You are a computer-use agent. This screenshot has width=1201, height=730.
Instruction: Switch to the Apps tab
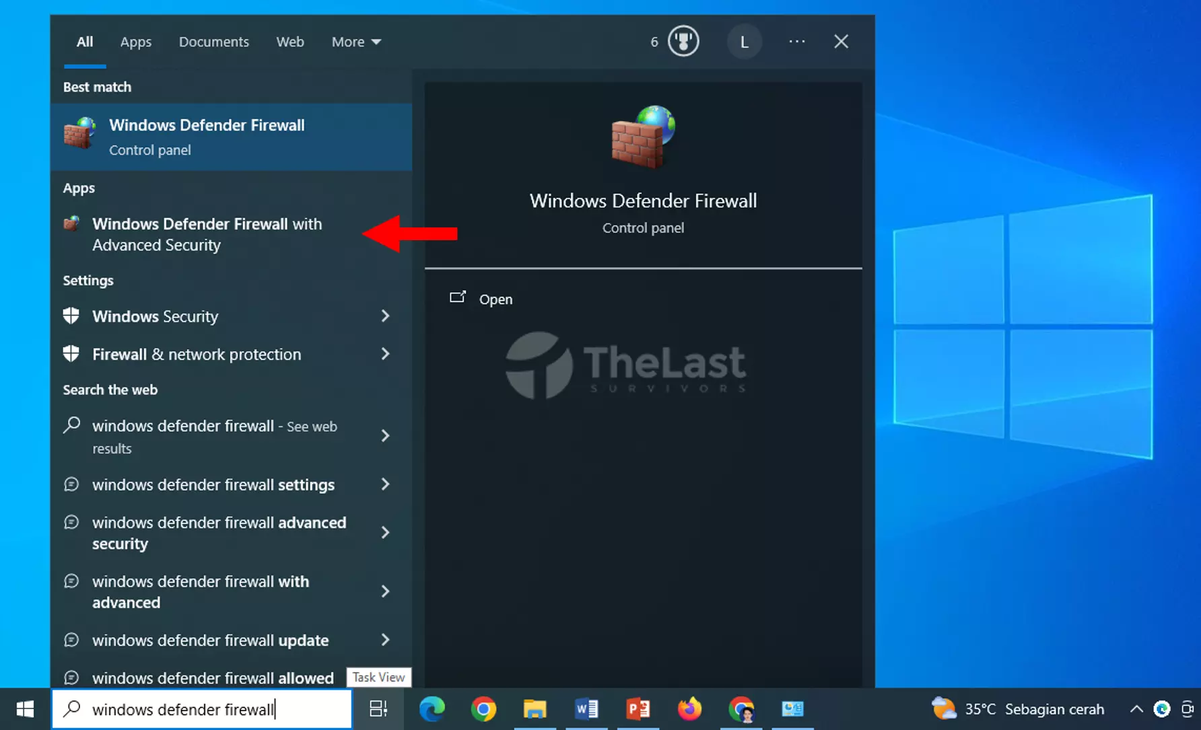point(136,42)
